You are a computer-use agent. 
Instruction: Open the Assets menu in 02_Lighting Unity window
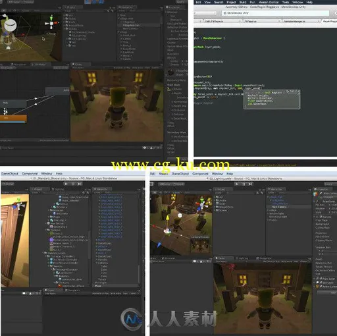tap(163, 174)
